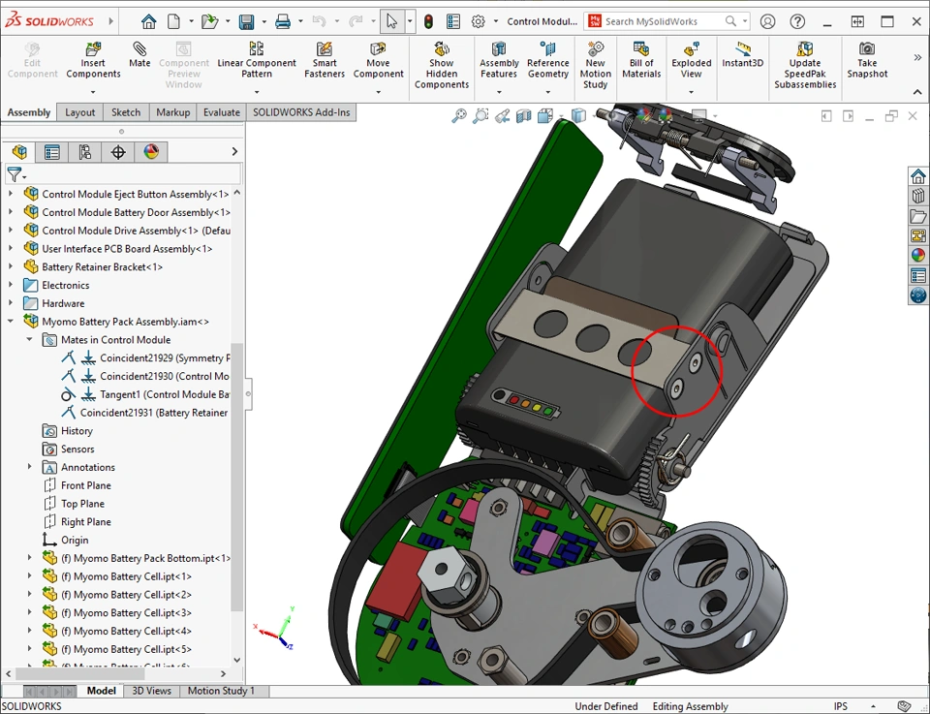Toggle Show Hidden Components
930x714 pixels.
click(x=442, y=66)
